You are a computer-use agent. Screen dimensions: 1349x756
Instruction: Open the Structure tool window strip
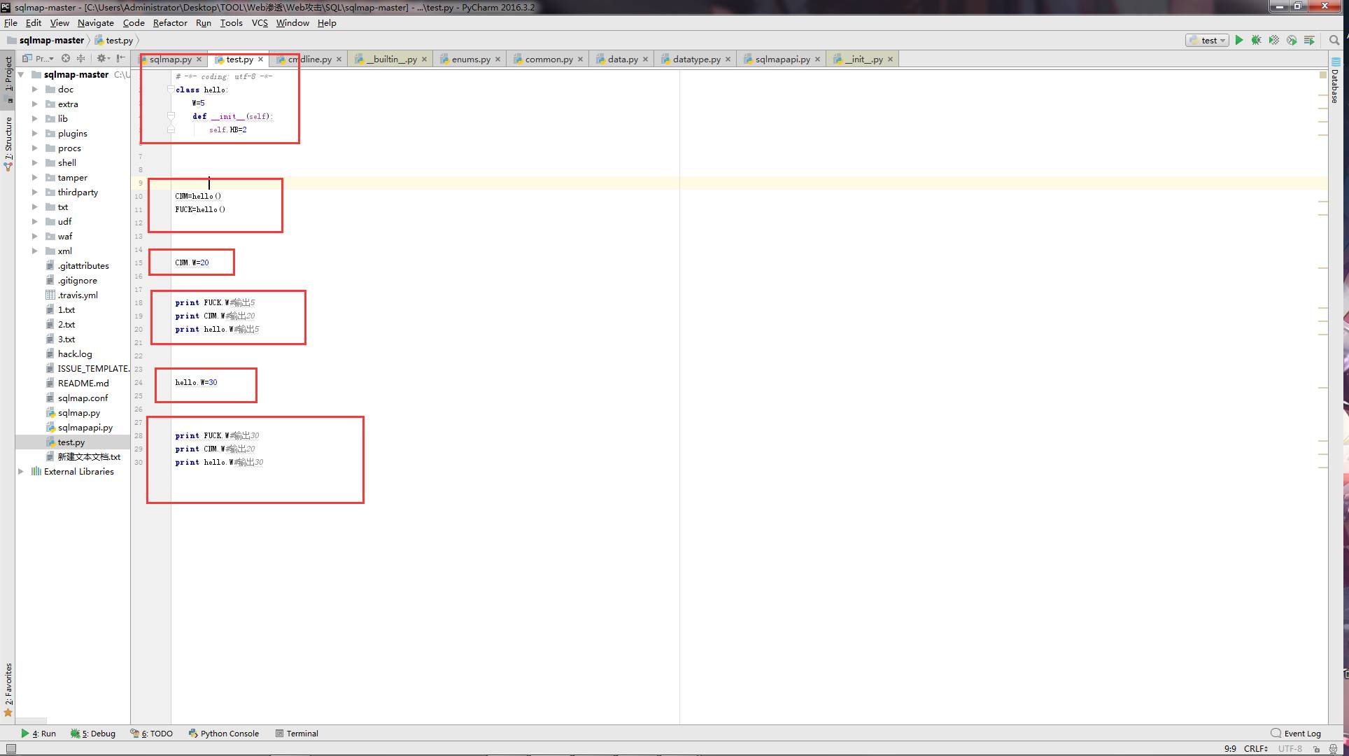[8, 143]
